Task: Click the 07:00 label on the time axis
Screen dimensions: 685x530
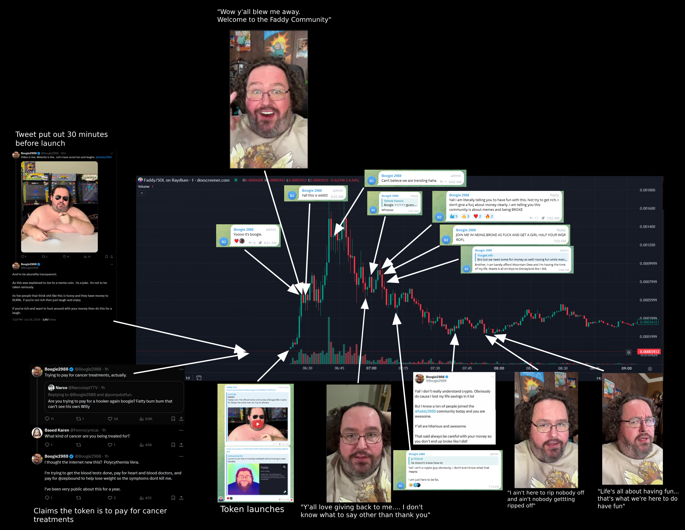Action: pyautogui.click(x=371, y=368)
